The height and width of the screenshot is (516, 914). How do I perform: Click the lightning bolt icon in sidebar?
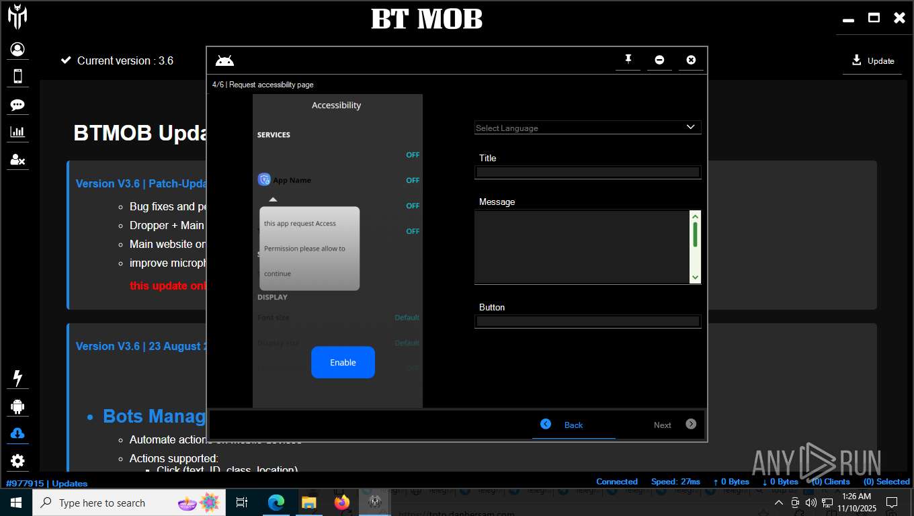[x=17, y=378]
